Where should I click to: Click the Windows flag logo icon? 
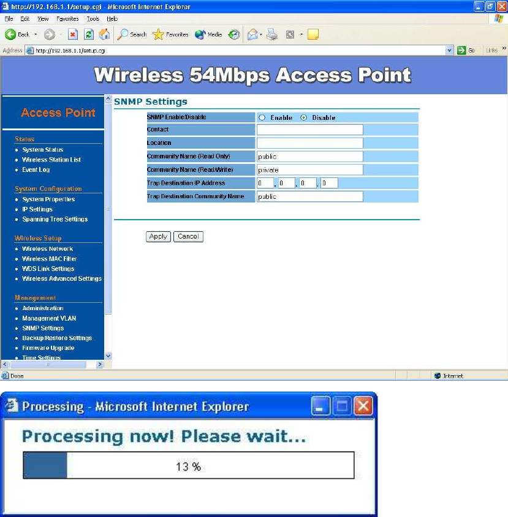tap(499, 18)
